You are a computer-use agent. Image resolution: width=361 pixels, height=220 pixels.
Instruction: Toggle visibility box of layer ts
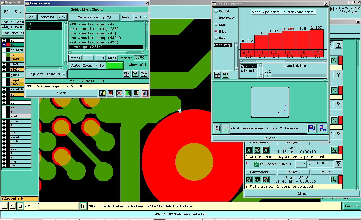click(x=4, y=45)
